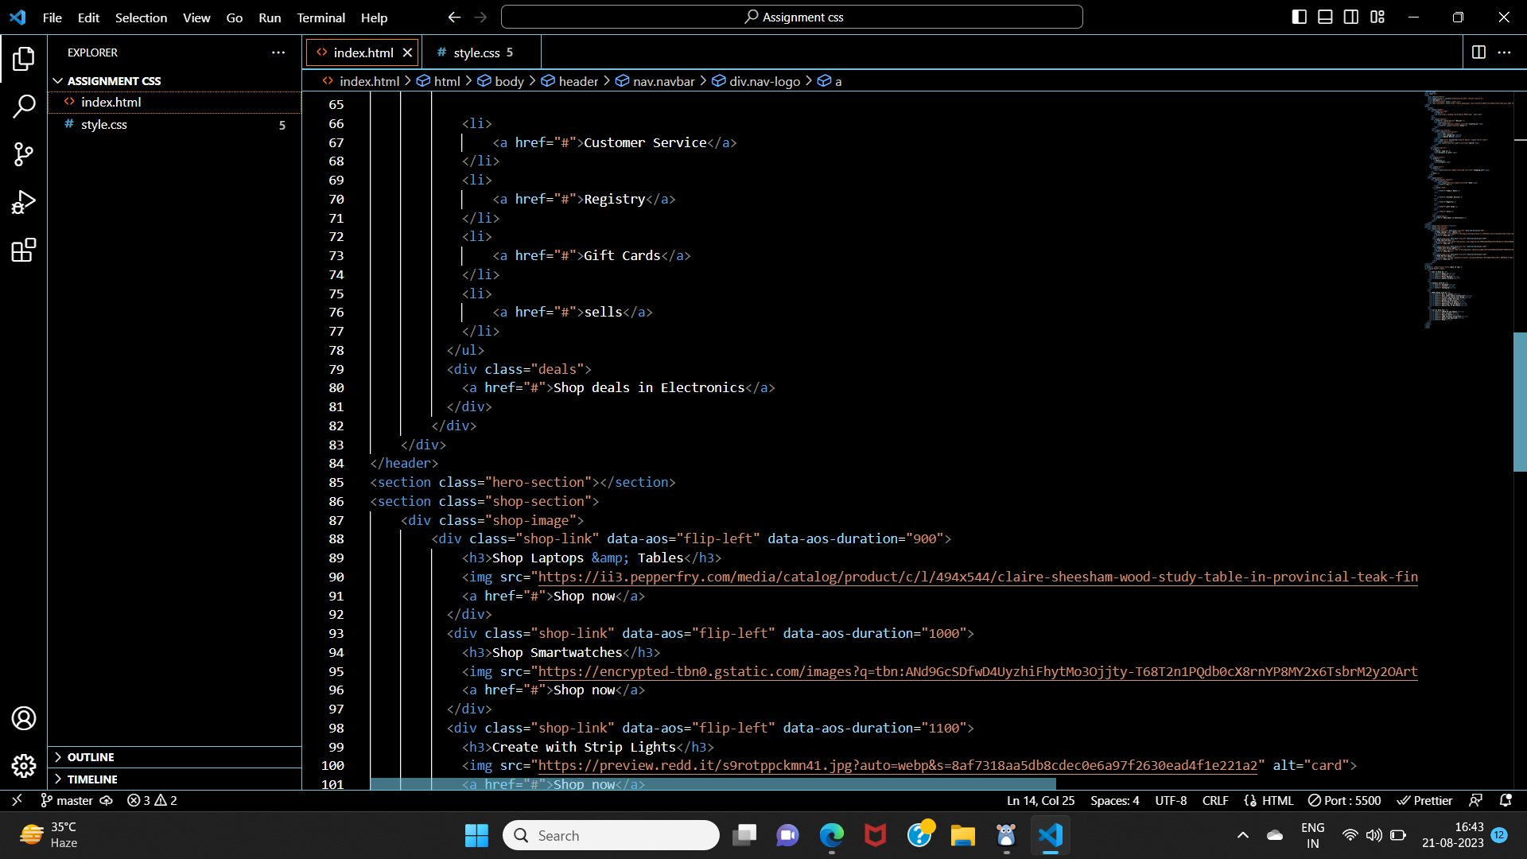Open the Extensions view
The width and height of the screenshot is (1527, 859).
(24, 250)
